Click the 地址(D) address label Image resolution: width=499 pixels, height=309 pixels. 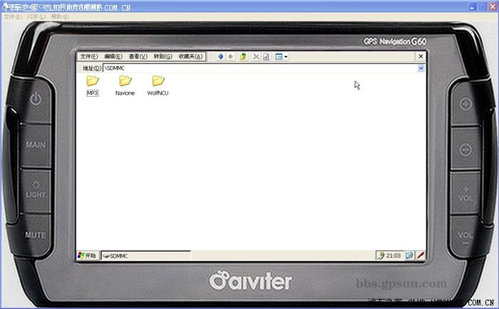92,68
